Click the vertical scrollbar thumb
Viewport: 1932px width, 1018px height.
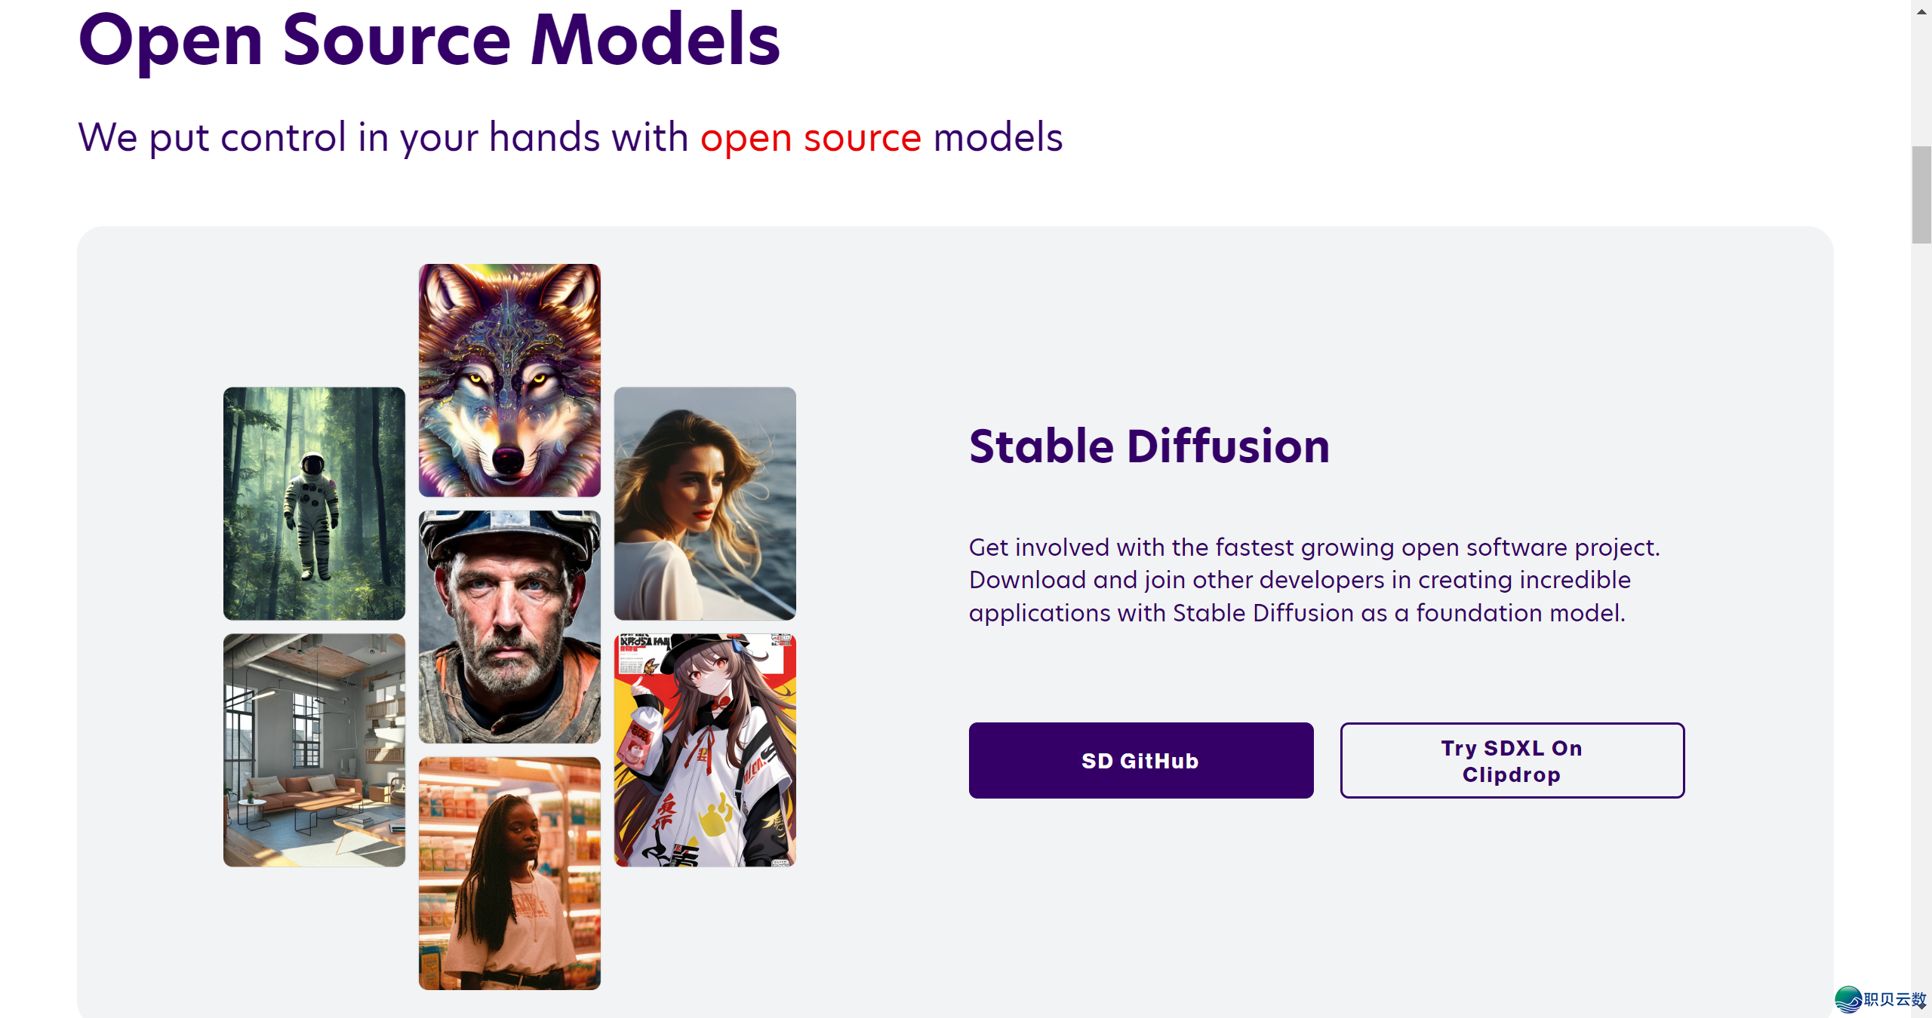pyautogui.click(x=1921, y=195)
